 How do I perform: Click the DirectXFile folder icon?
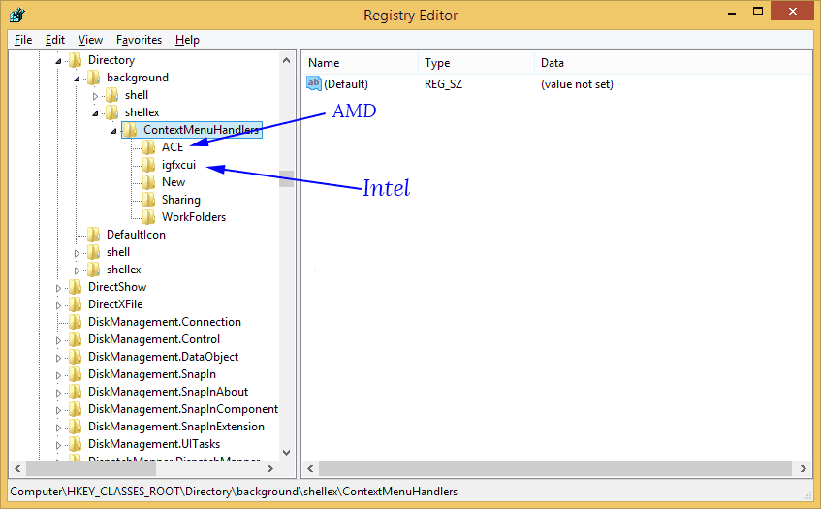76,304
